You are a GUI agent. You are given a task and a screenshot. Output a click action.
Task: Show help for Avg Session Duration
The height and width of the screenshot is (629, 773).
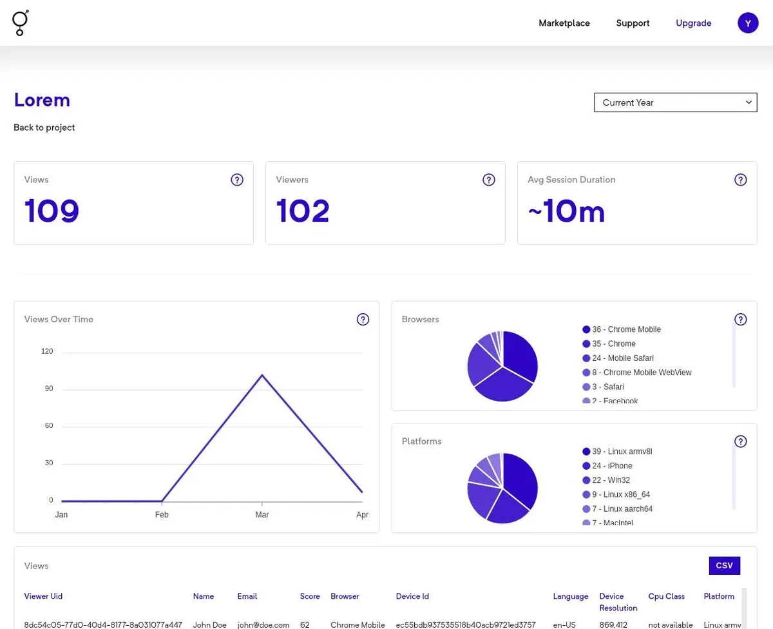pos(741,180)
